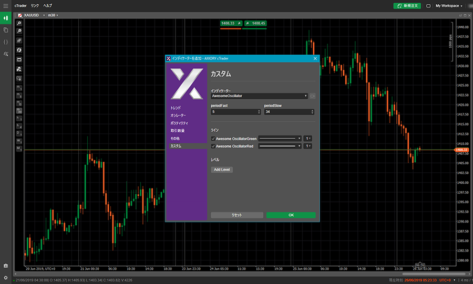The image size is (473, 284).
Task: Open the Automate braces icon in sidebar
Action: click(x=6, y=42)
